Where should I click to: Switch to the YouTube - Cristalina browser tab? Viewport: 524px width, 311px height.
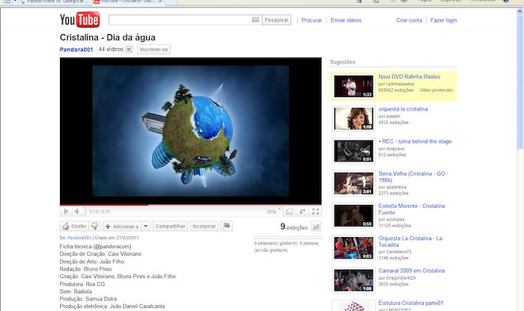[x=128, y=1]
